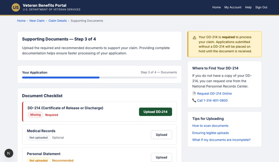Click the orange Recommended label
The height and width of the screenshot is (162, 279).
63,160
